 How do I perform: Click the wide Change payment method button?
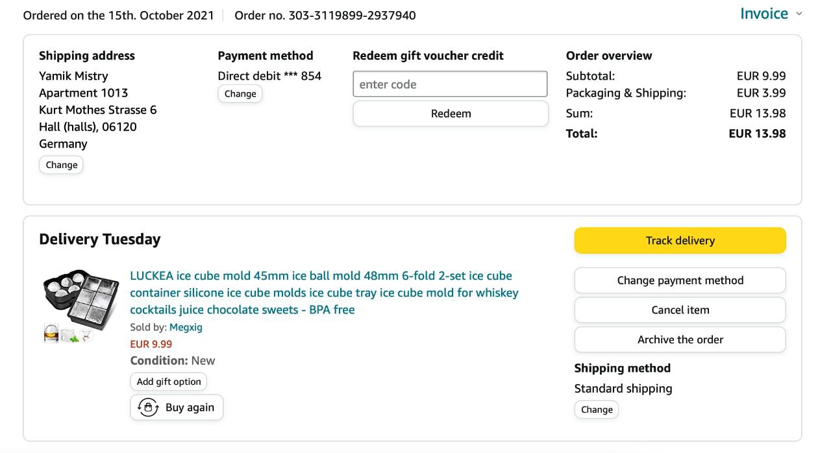[x=680, y=280]
